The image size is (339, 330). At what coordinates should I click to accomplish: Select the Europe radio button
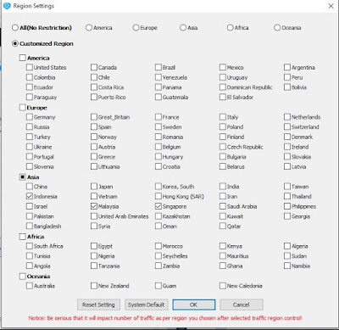pos(136,28)
